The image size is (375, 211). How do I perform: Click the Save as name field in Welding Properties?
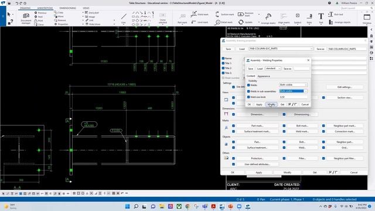tap(301, 69)
